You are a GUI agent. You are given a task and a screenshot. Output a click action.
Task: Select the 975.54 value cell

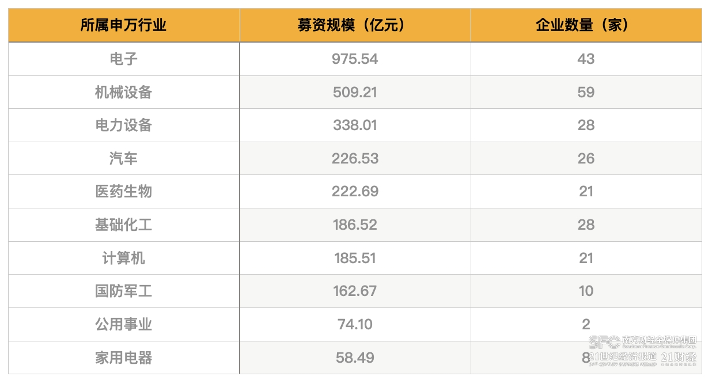(x=355, y=59)
